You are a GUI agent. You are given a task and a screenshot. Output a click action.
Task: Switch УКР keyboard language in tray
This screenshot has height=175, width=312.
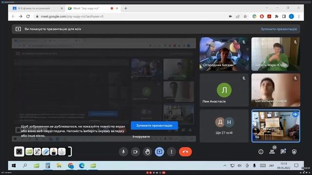[272, 166]
